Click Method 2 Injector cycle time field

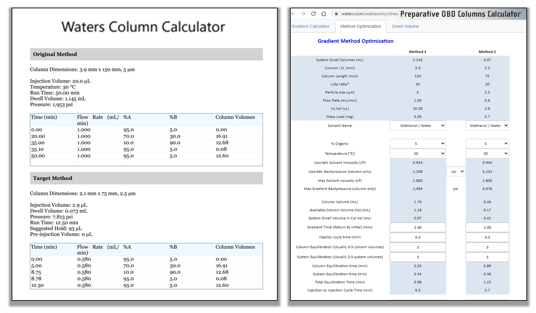(487, 237)
